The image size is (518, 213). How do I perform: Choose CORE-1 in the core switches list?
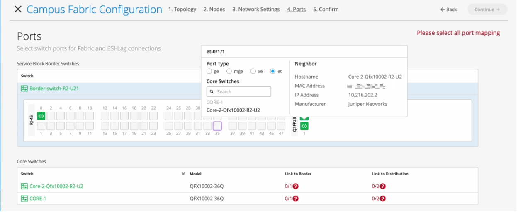pos(215,103)
